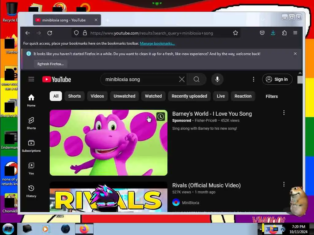This screenshot has height=235, width=314.
Task: Click the Sign in button
Action: coord(277,79)
